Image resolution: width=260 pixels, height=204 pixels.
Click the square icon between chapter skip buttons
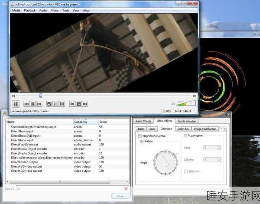point(78,104)
